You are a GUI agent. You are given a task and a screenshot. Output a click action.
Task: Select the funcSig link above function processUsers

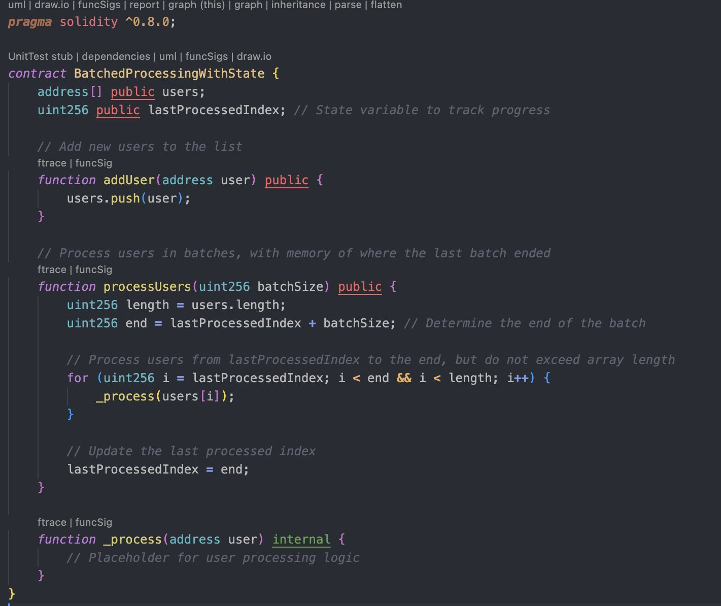point(94,270)
